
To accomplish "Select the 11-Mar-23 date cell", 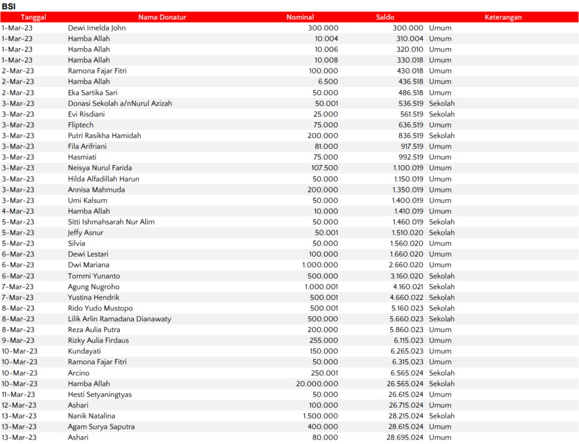I will tap(19, 394).
